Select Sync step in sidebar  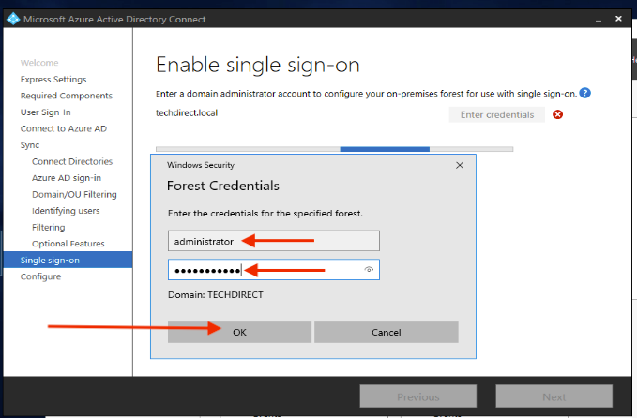pyautogui.click(x=30, y=145)
